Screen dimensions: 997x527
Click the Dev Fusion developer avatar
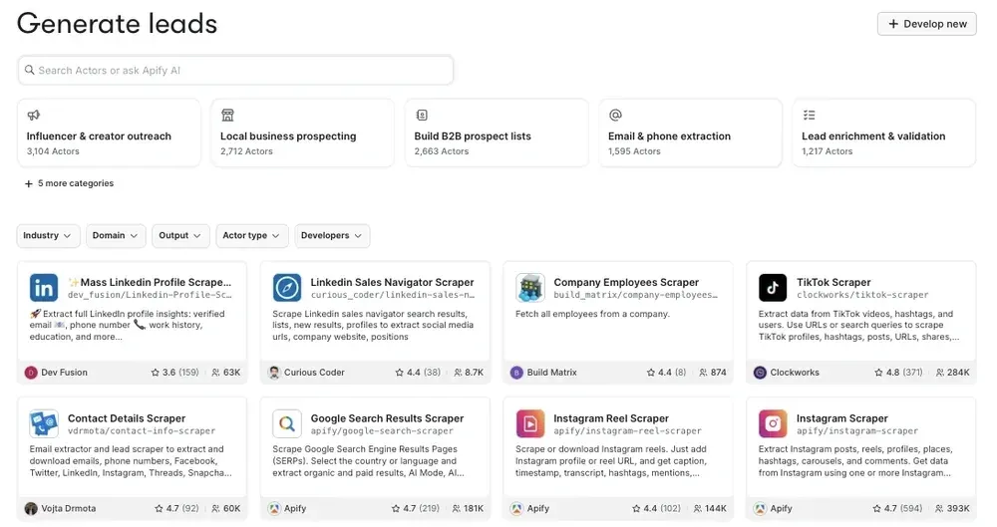[31, 373]
